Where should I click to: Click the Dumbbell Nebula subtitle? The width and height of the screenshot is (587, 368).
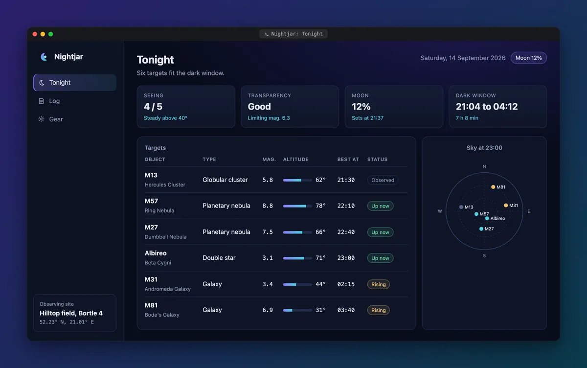(x=165, y=237)
